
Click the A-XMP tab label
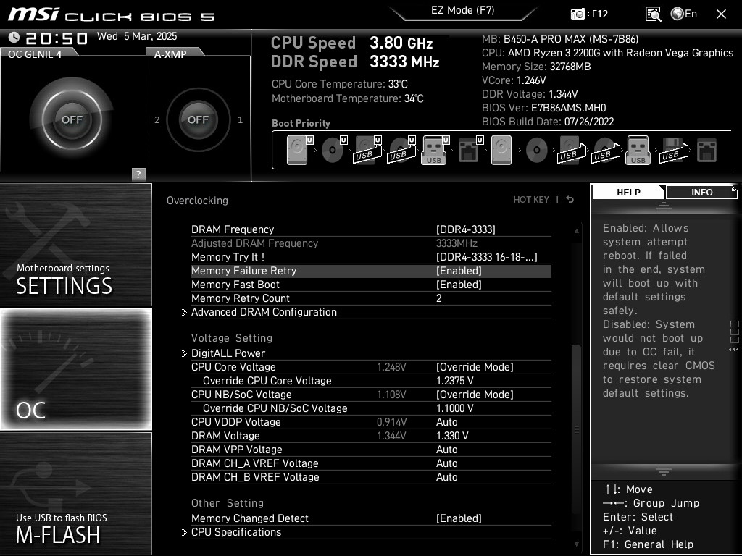click(170, 54)
